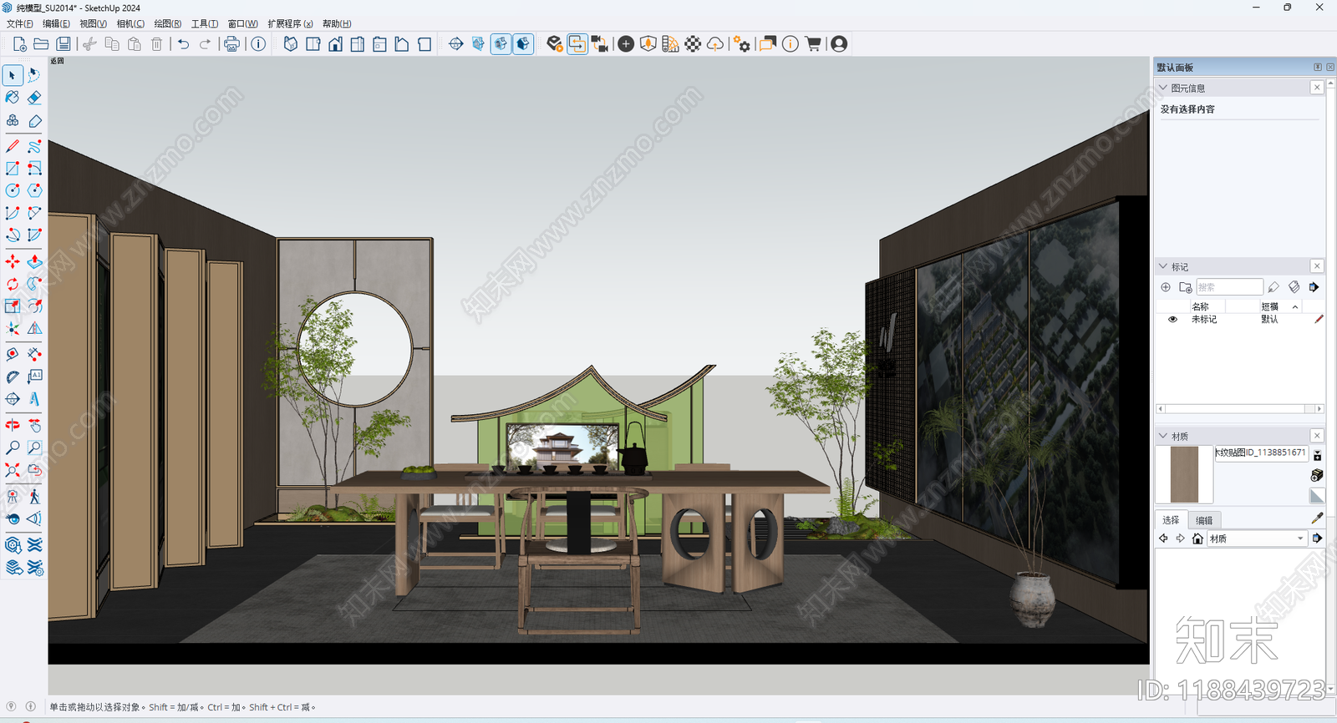Close the 图元信息 section with X
This screenshot has height=723, width=1337.
(x=1317, y=88)
